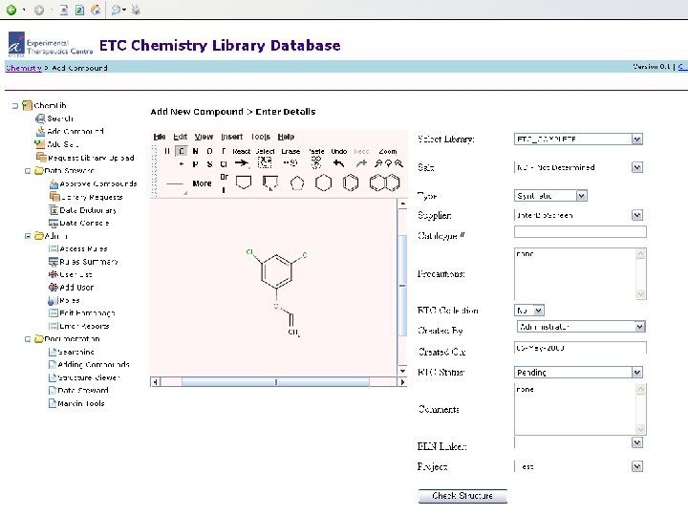Insert naphthalene ring template

pyautogui.click(x=384, y=183)
